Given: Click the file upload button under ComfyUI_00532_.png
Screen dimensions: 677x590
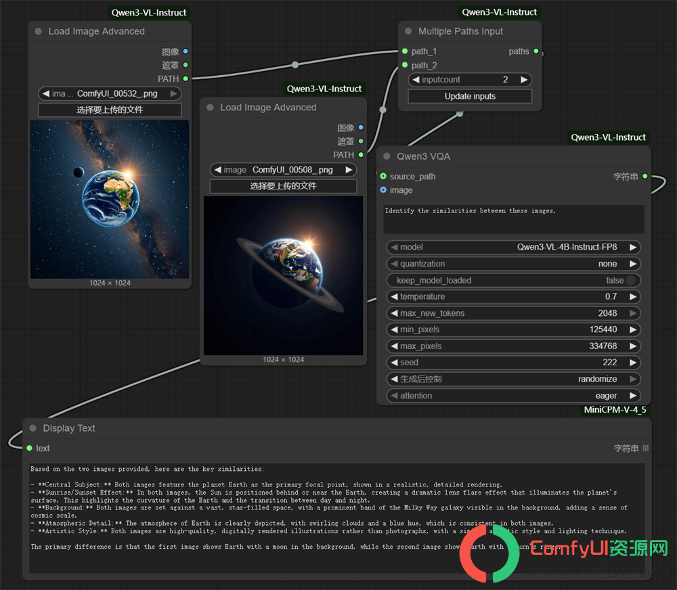Looking at the screenshot, I should [x=110, y=110].
